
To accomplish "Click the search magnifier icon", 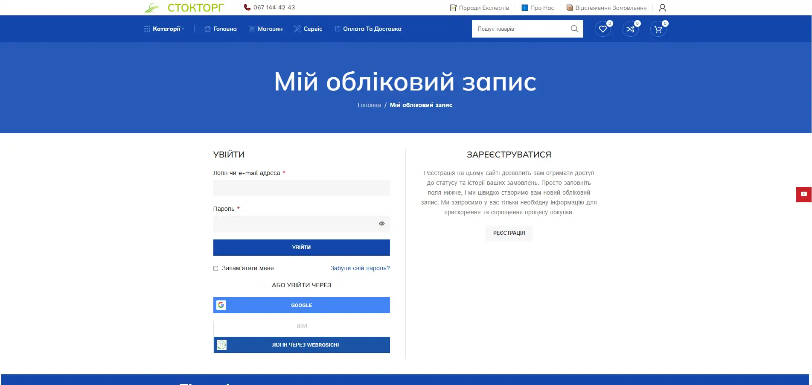I will pos(574,29).
